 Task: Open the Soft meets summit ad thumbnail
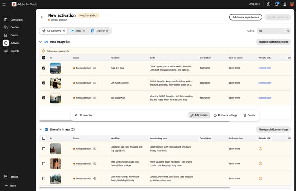(55, 83)
